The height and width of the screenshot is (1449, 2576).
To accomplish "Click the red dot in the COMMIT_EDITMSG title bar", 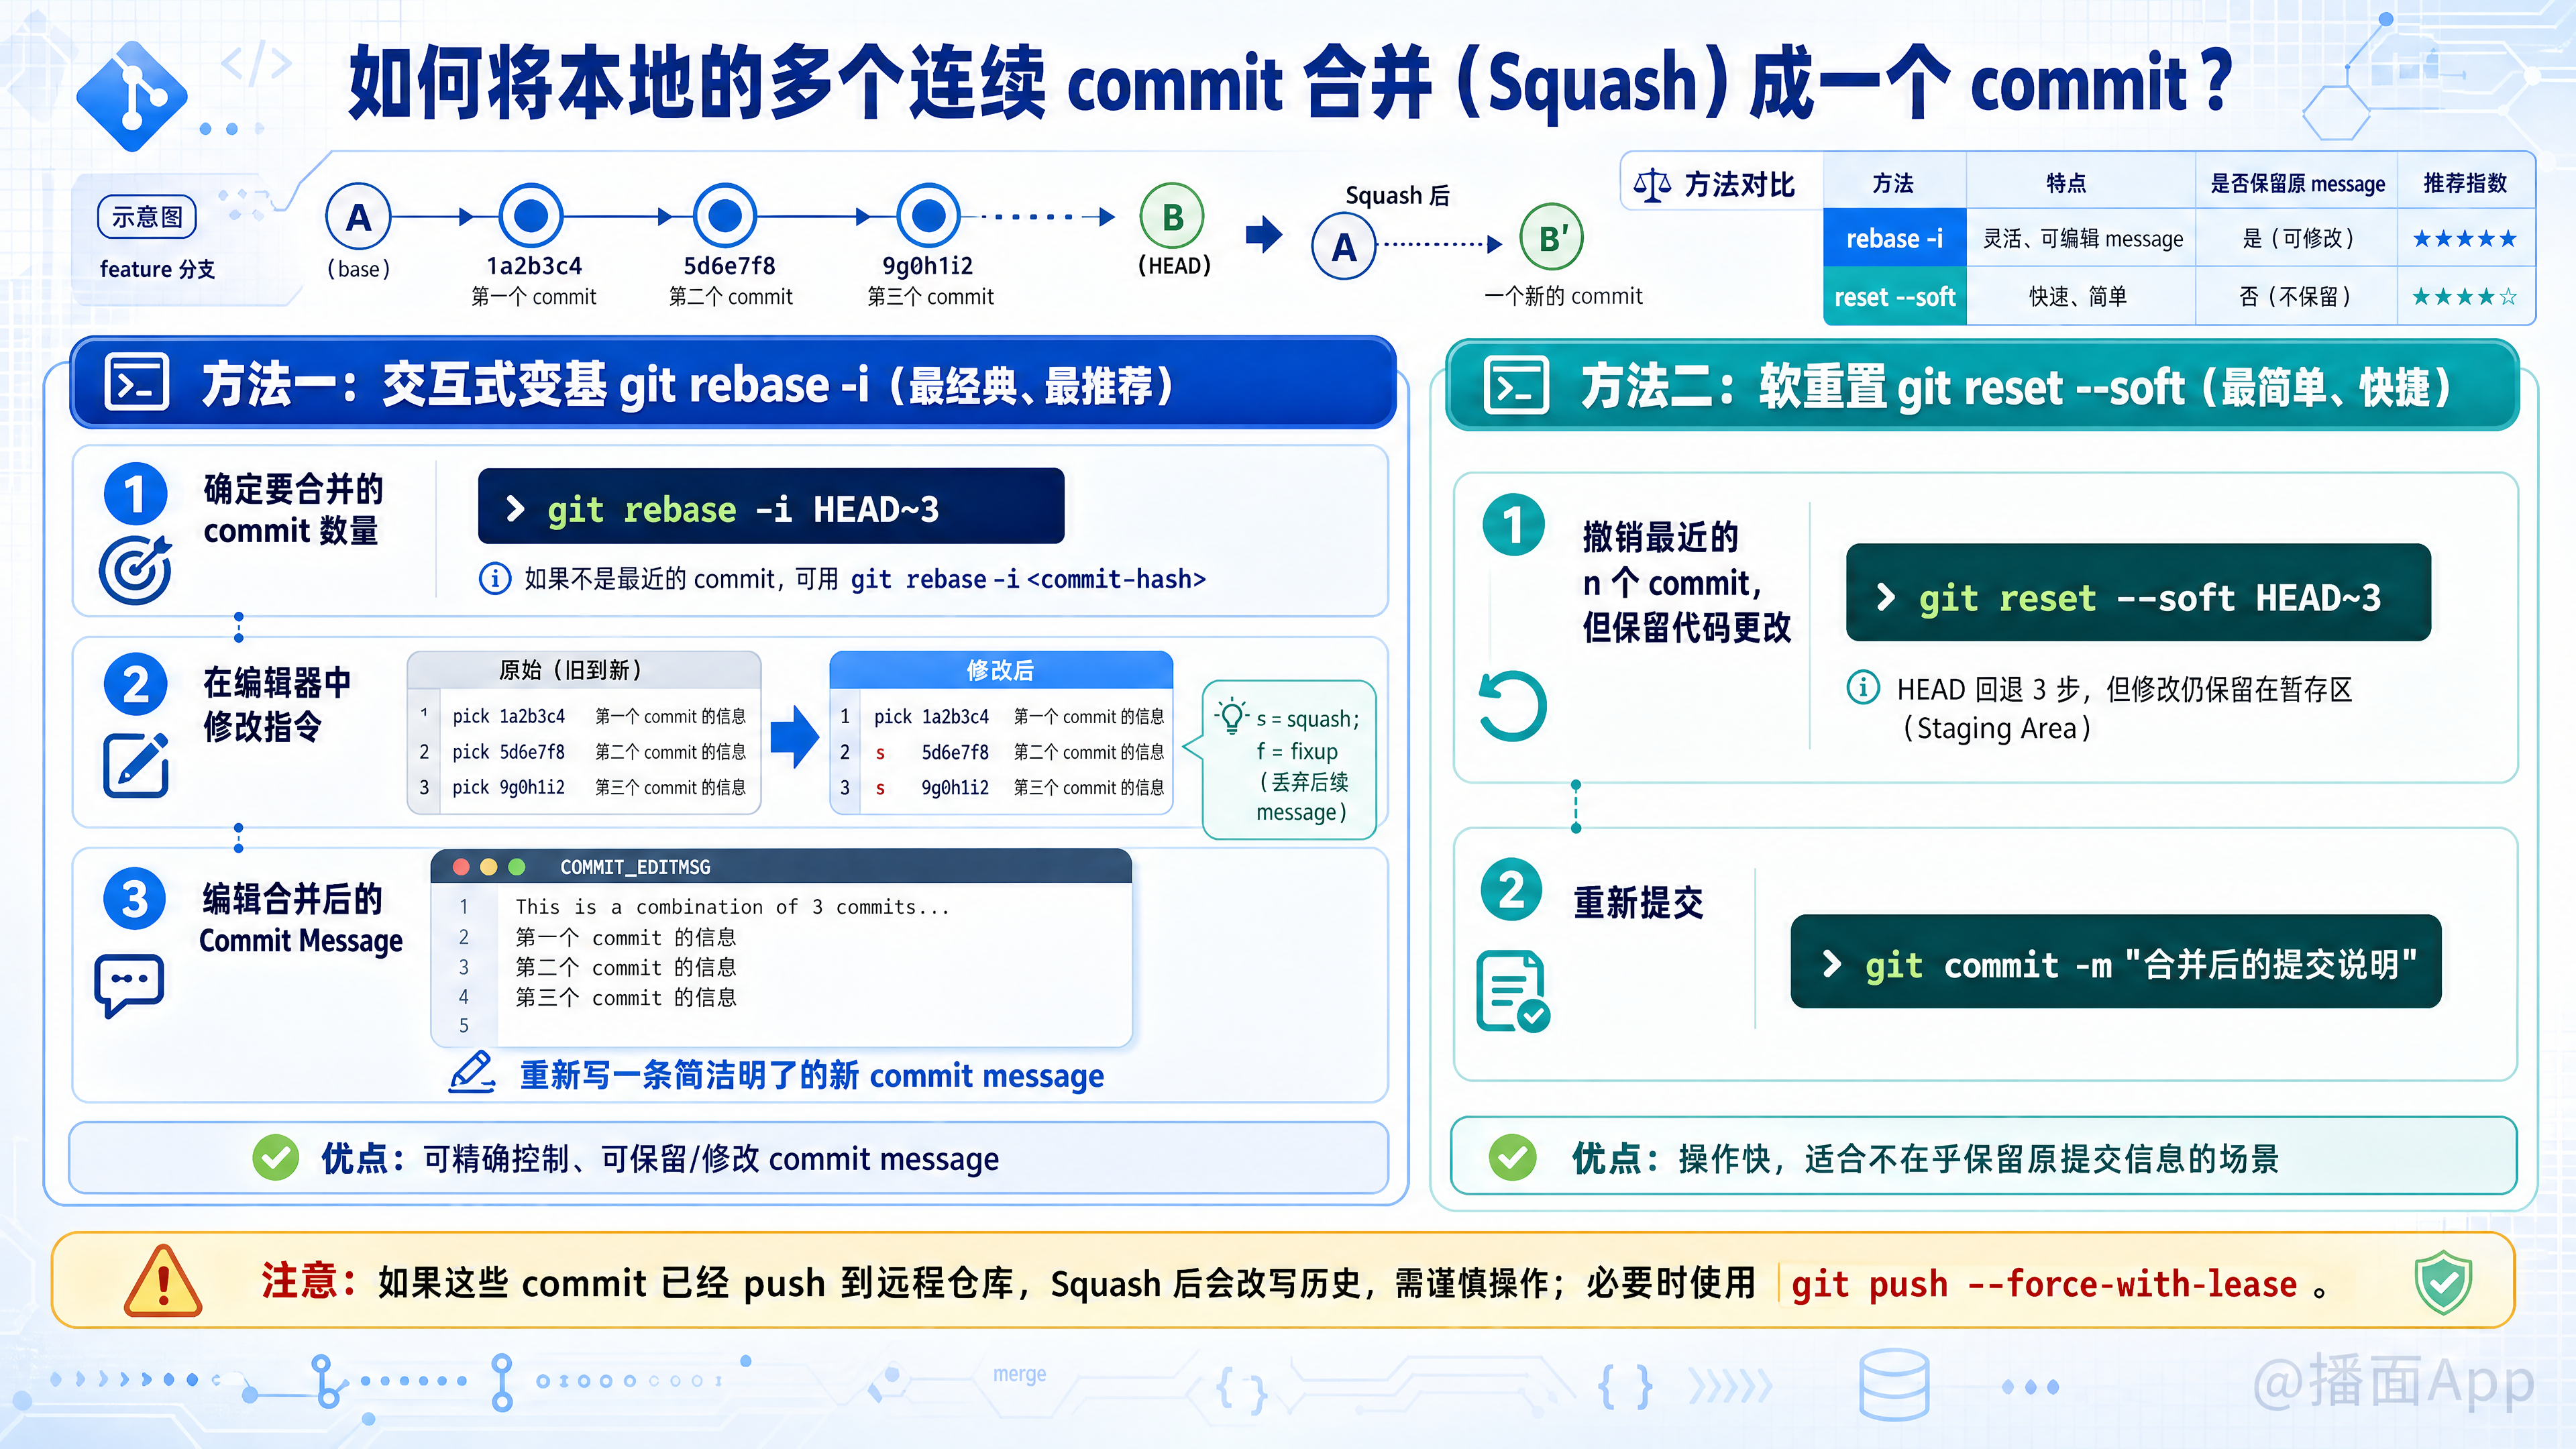I will coord(461,867).
